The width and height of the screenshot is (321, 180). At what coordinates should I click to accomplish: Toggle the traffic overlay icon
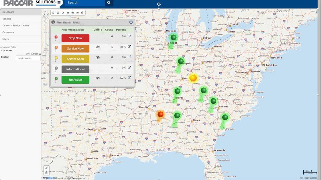coord(68,12)
